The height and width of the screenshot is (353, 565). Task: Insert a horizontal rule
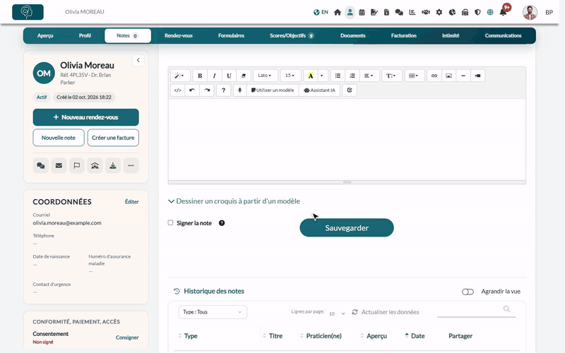463,76
